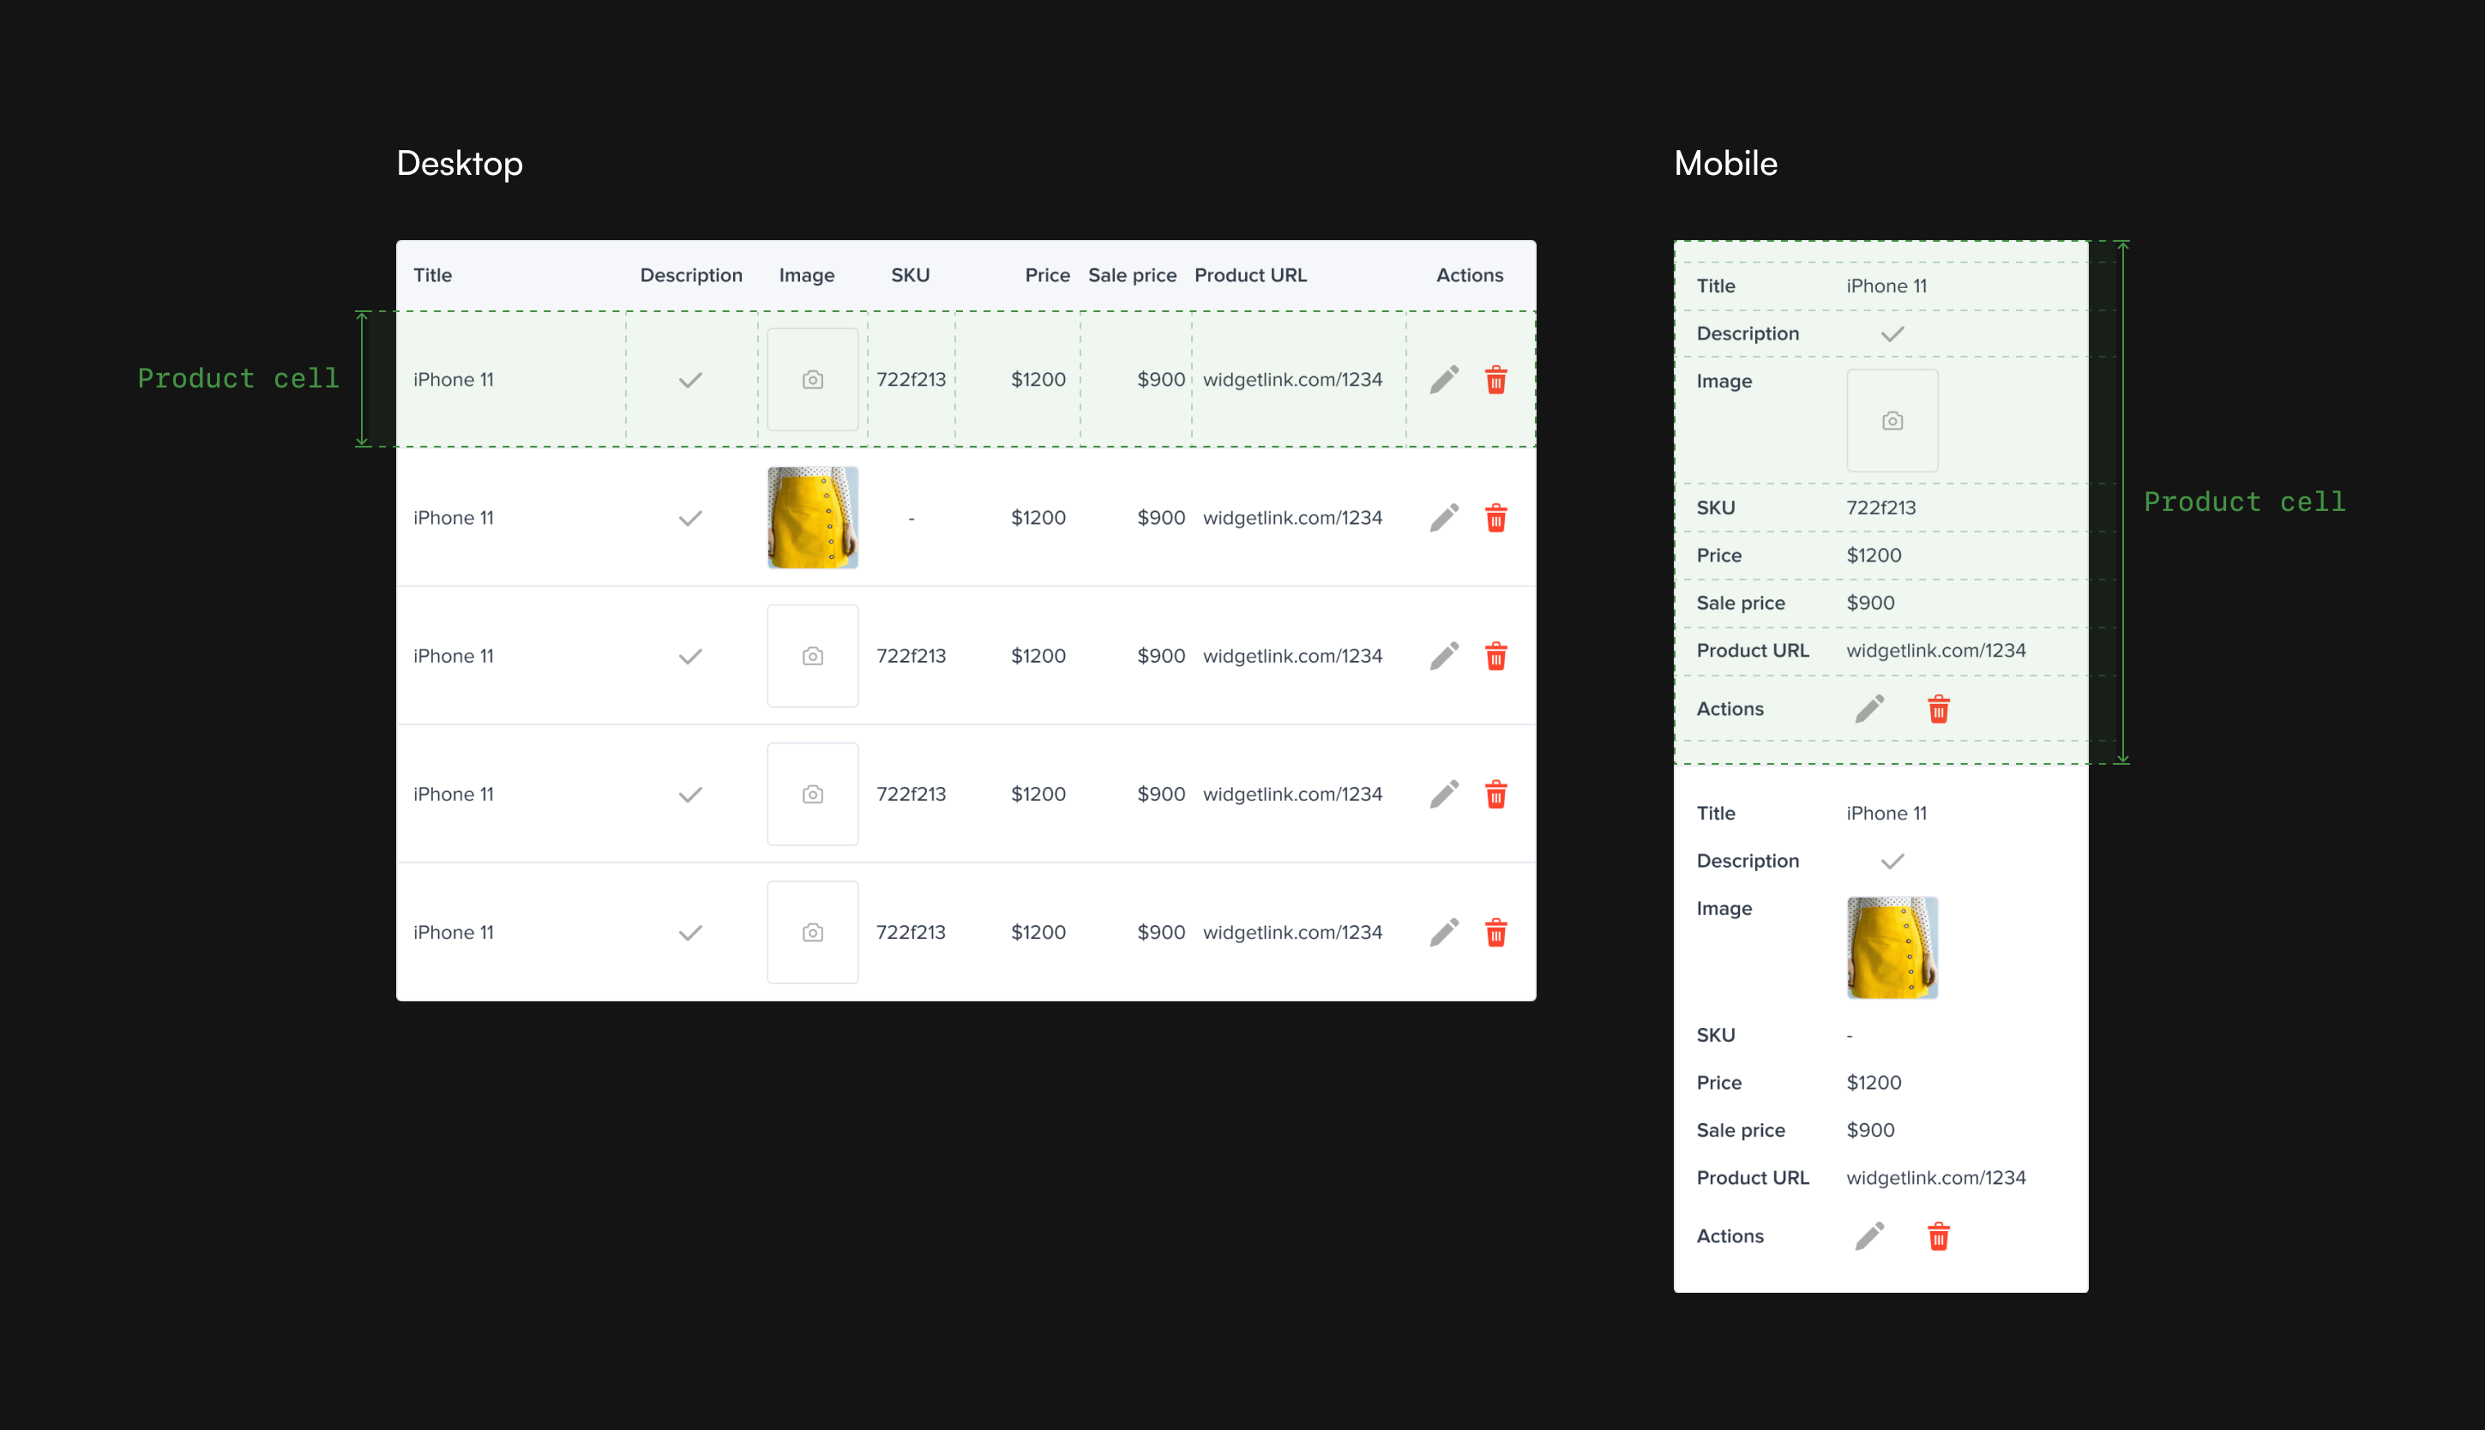Click camera placeholder in first desktop row
The image size is (2485, 1430).
point(812,379)
